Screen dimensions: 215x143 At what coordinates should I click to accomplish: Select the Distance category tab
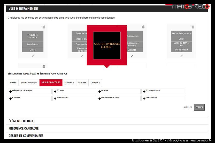click(69, 83)
